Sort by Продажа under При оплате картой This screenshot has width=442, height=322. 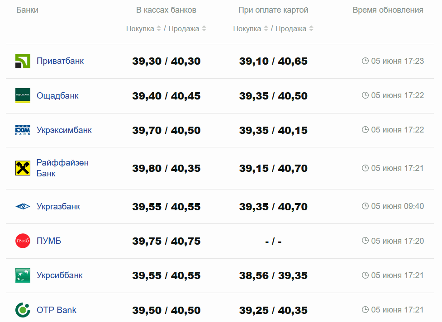[x=294, y=29]
